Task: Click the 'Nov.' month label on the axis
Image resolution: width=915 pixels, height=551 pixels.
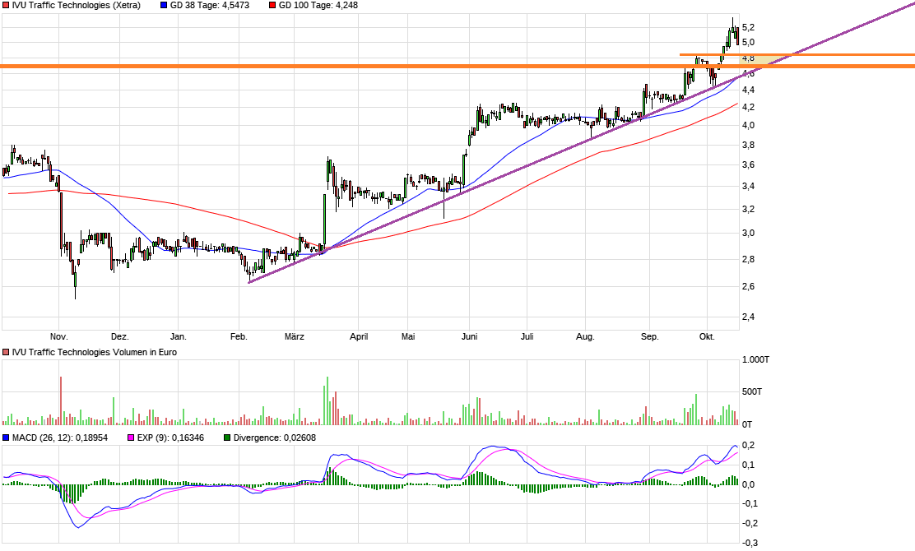Action: click(x=59, y=336)
